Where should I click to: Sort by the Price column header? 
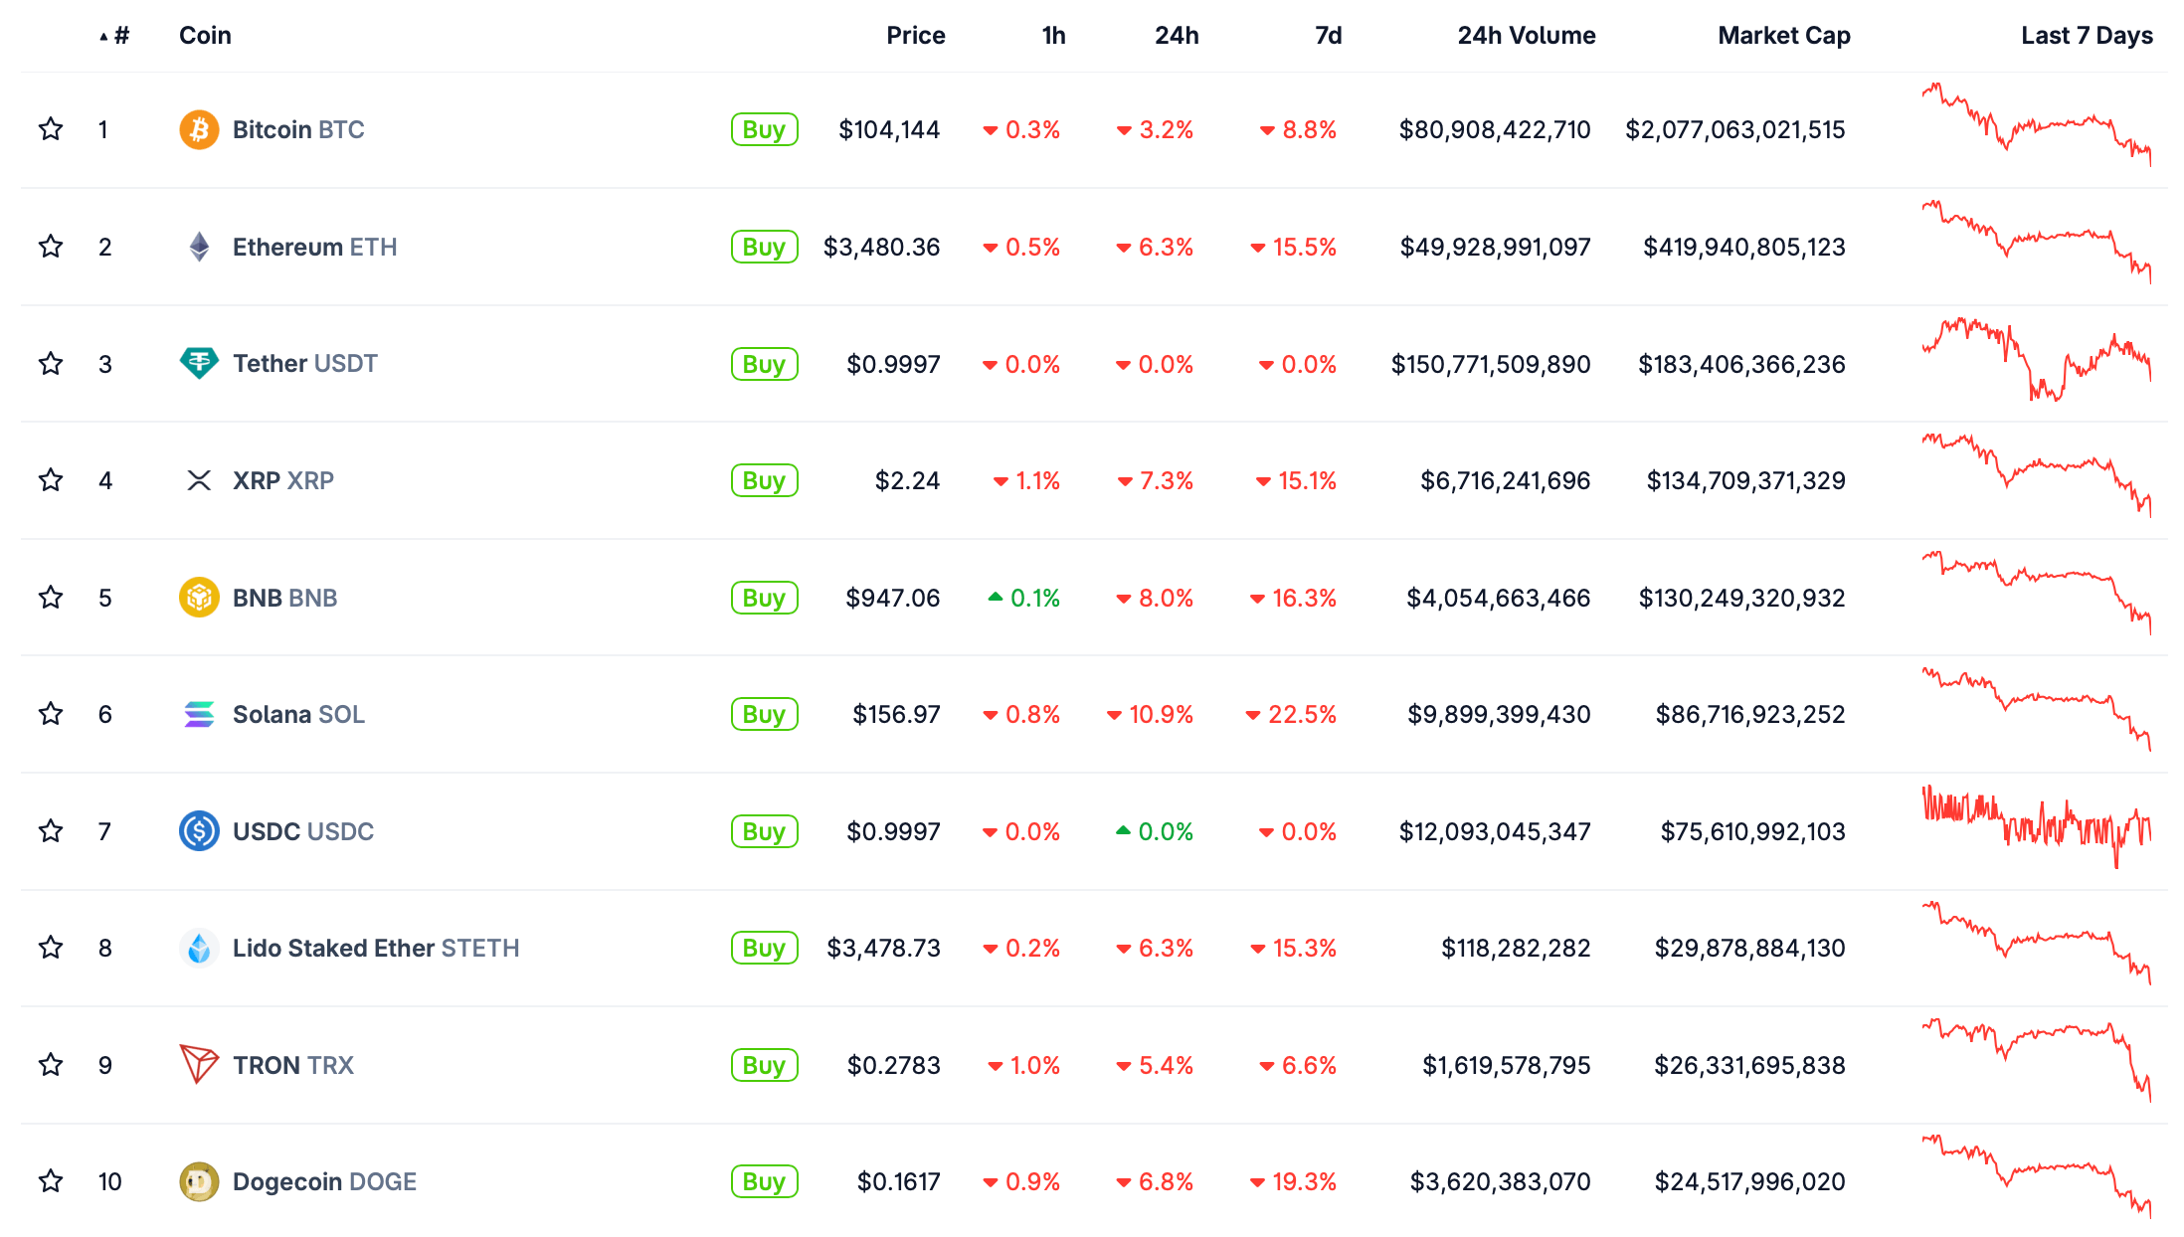(915, 36)
